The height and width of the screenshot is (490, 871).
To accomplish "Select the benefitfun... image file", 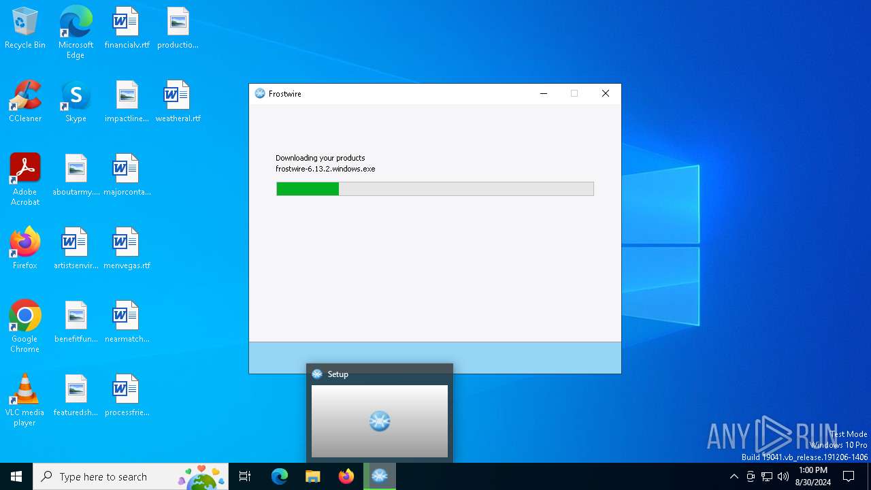I will pyautogui.click(x=76, y=323).
